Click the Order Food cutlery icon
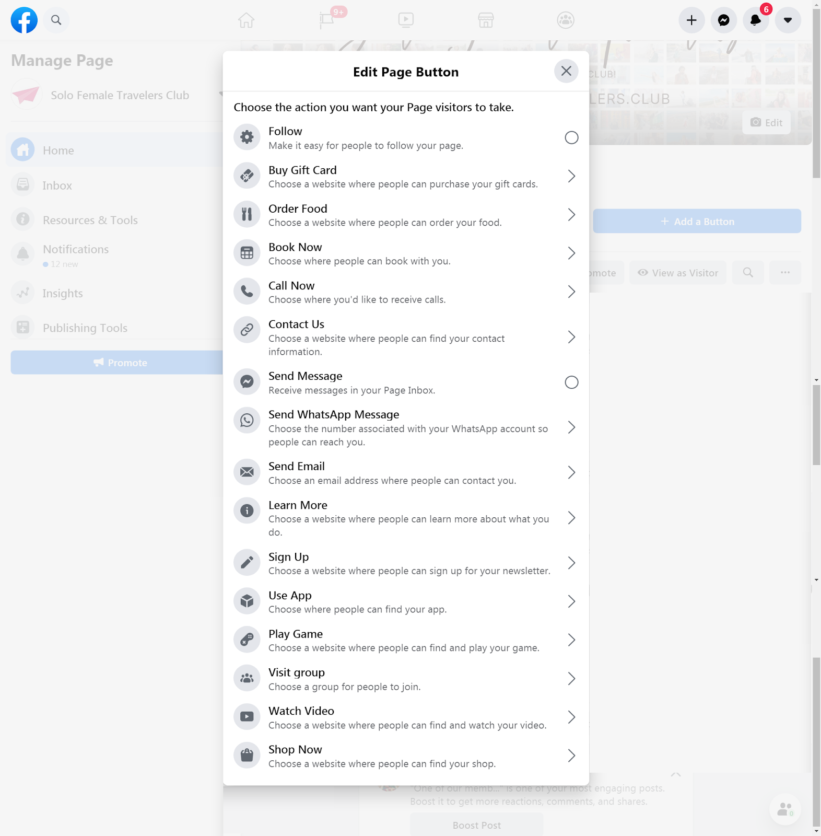The image size is (821, 836). pos(247,214)
